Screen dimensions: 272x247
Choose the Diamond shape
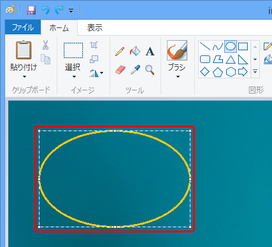[x=205, y=72]
